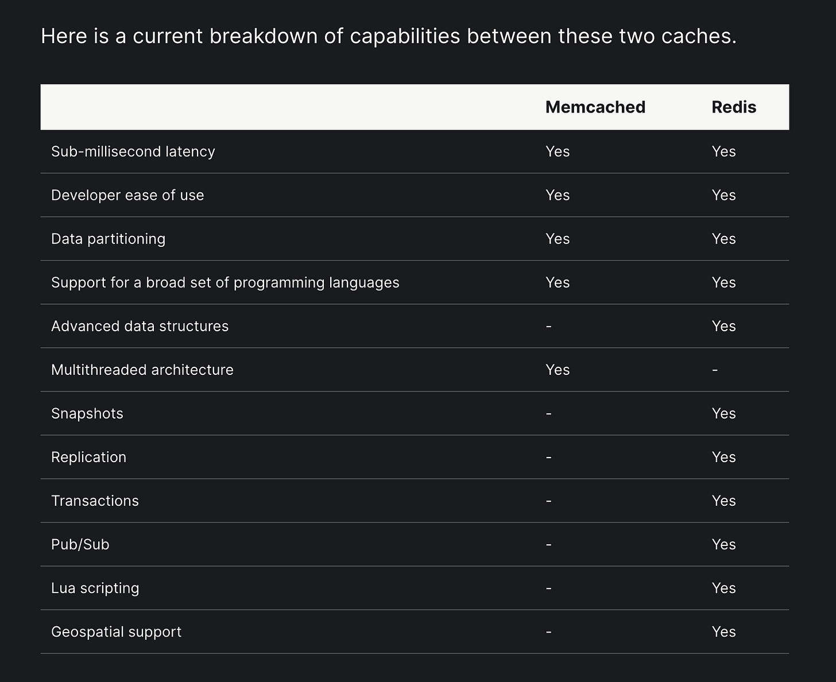Select the Transactions row label
Viewport: 836px width, 682px height.
(x=95, y=501)
